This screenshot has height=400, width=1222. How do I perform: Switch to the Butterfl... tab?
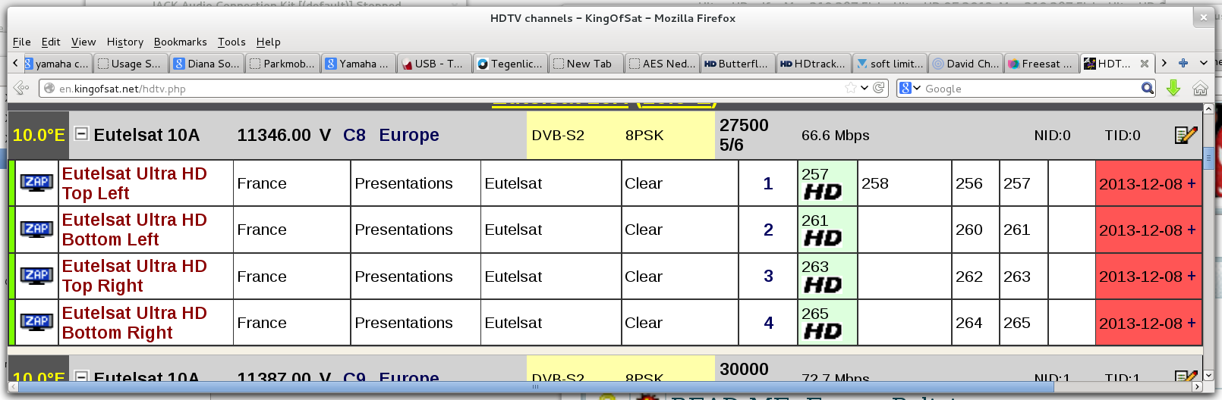pos(738,64)
